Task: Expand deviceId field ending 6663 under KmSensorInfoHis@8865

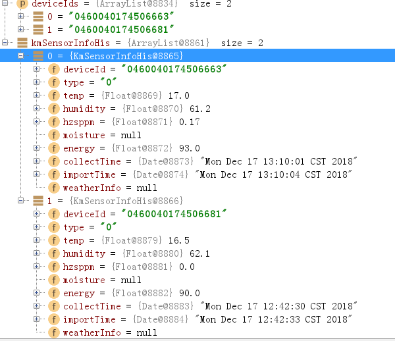Action: [36, 68]
